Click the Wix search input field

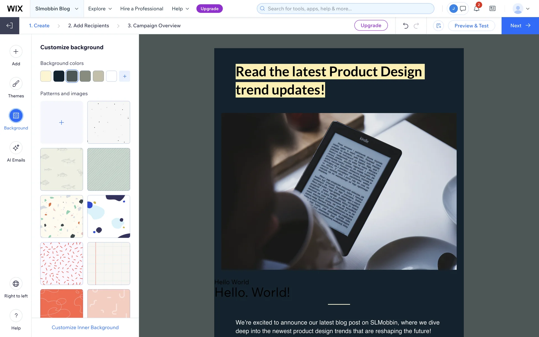[x=345, y=9]
